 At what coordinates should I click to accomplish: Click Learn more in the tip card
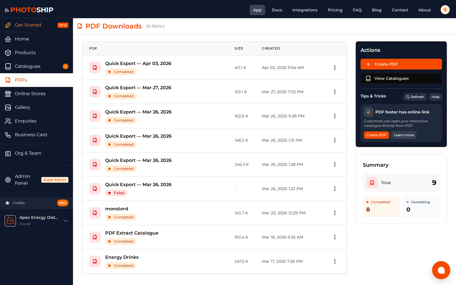(x=404, y=135)
